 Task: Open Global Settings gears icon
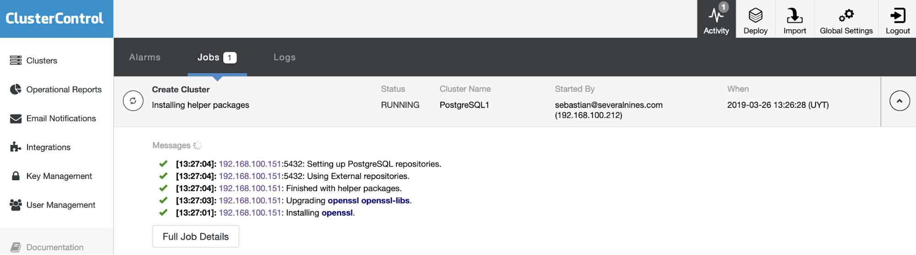coord(846,16)
